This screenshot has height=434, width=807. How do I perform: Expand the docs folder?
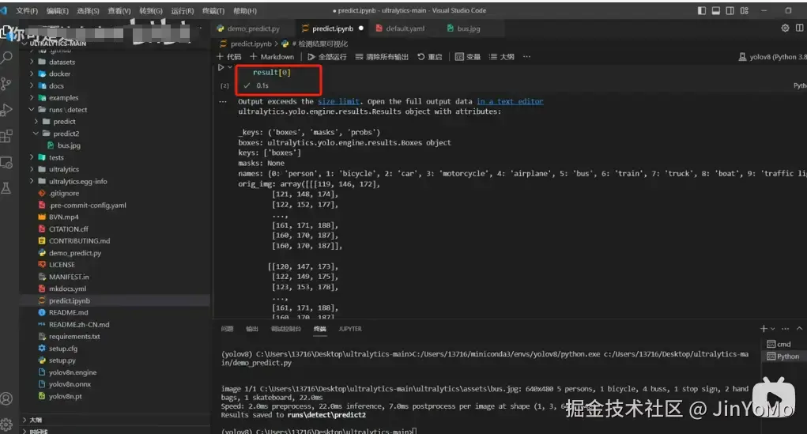click(32, 85)
